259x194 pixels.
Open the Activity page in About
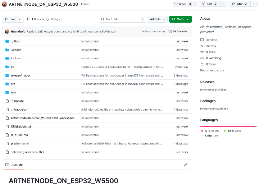click(x=211, y=46)
